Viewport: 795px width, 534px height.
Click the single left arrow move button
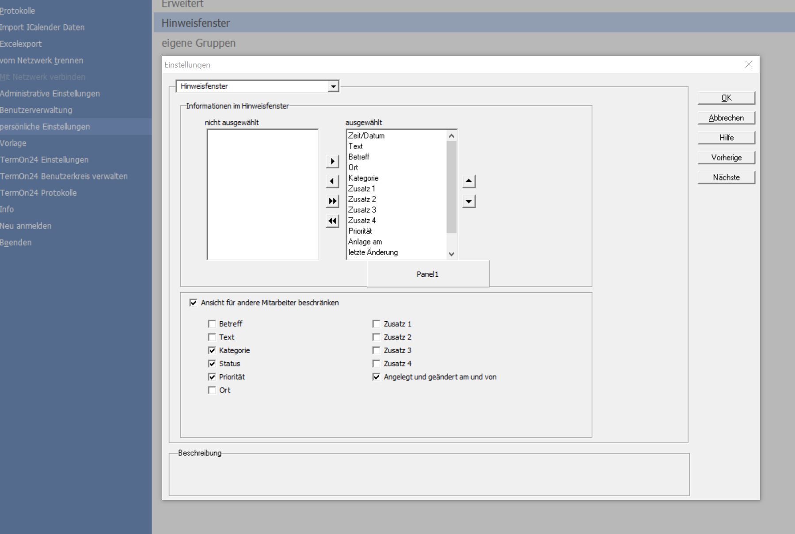(x=332, y=181)
